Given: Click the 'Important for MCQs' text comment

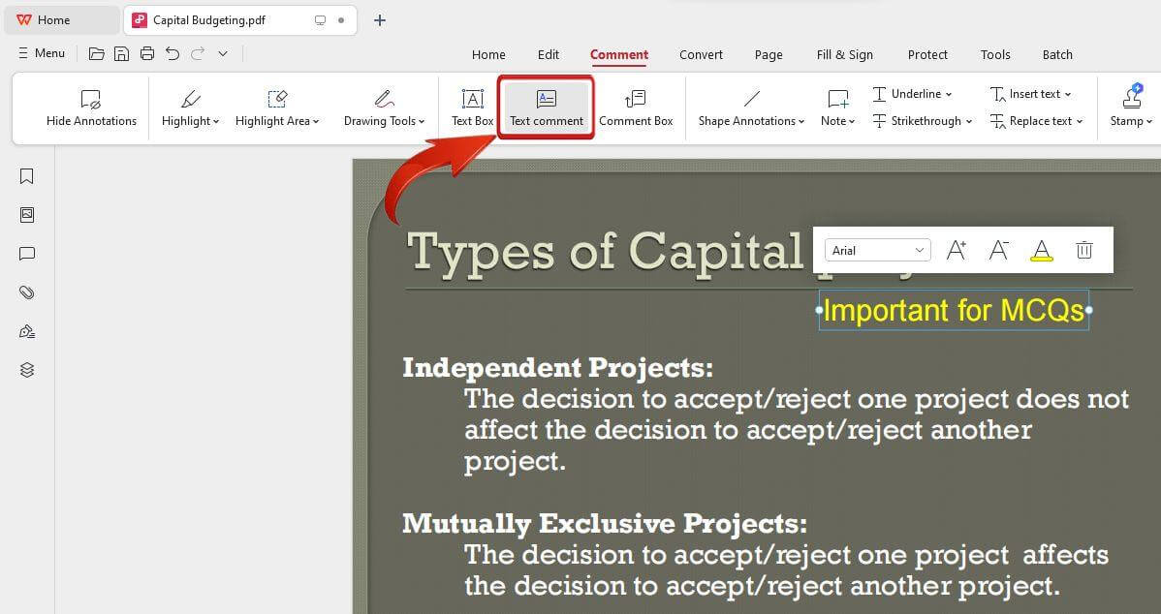Looking at the screenshot, I should (954, 310).
